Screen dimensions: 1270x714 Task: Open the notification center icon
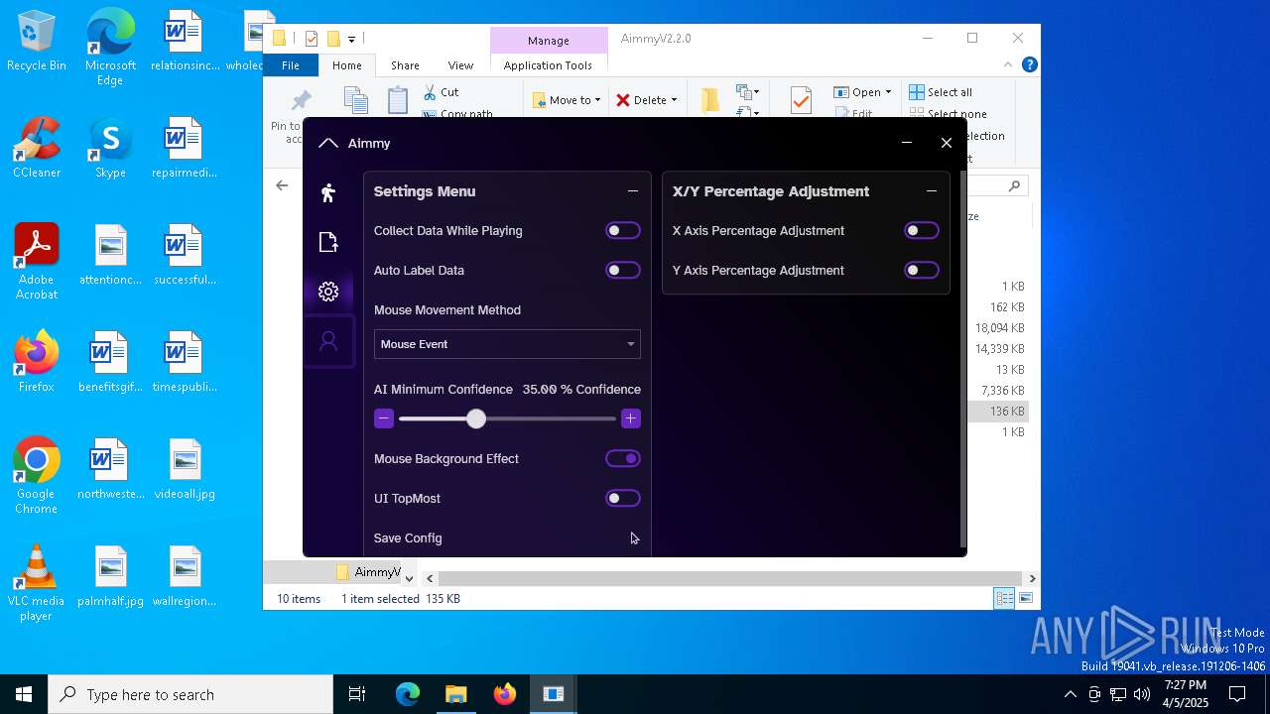click(x=1237, y=694)
